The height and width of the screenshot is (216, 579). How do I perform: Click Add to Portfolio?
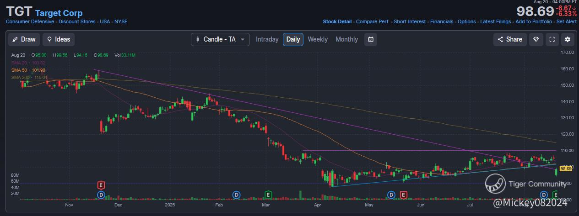click(534, 21)
